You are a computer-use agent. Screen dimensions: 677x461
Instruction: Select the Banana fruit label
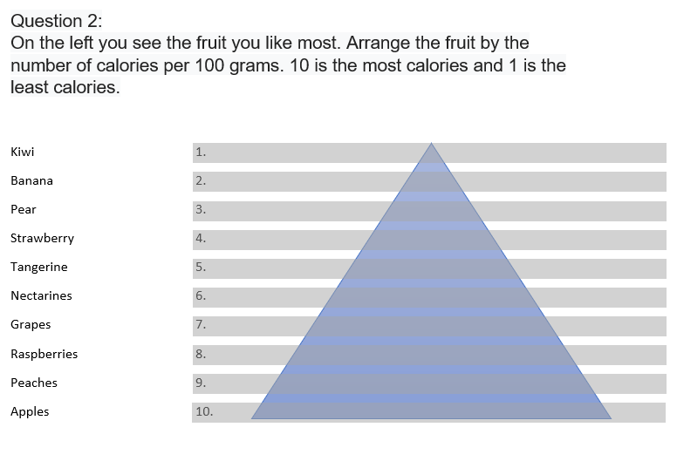point(32,180)
